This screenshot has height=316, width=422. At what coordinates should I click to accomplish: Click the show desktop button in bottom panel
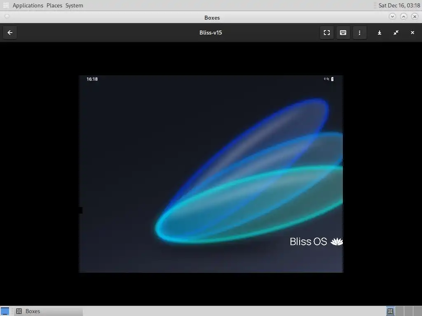(5, 311)
